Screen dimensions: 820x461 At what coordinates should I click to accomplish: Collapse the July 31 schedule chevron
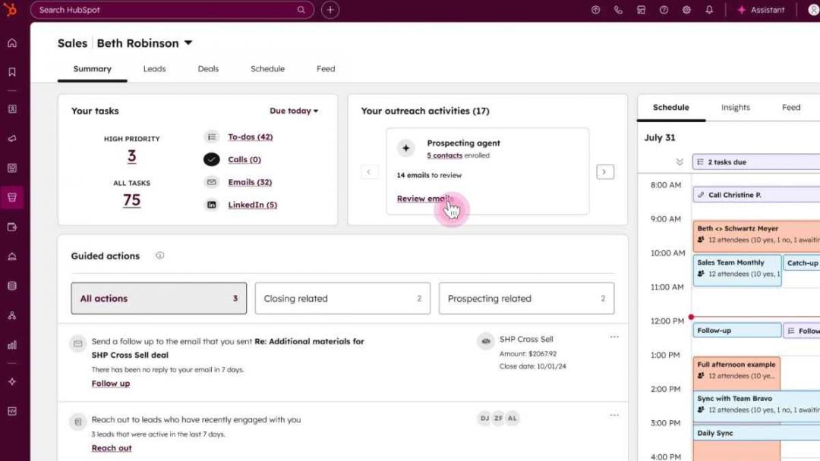pyautogui.click(x=680, y=162)
